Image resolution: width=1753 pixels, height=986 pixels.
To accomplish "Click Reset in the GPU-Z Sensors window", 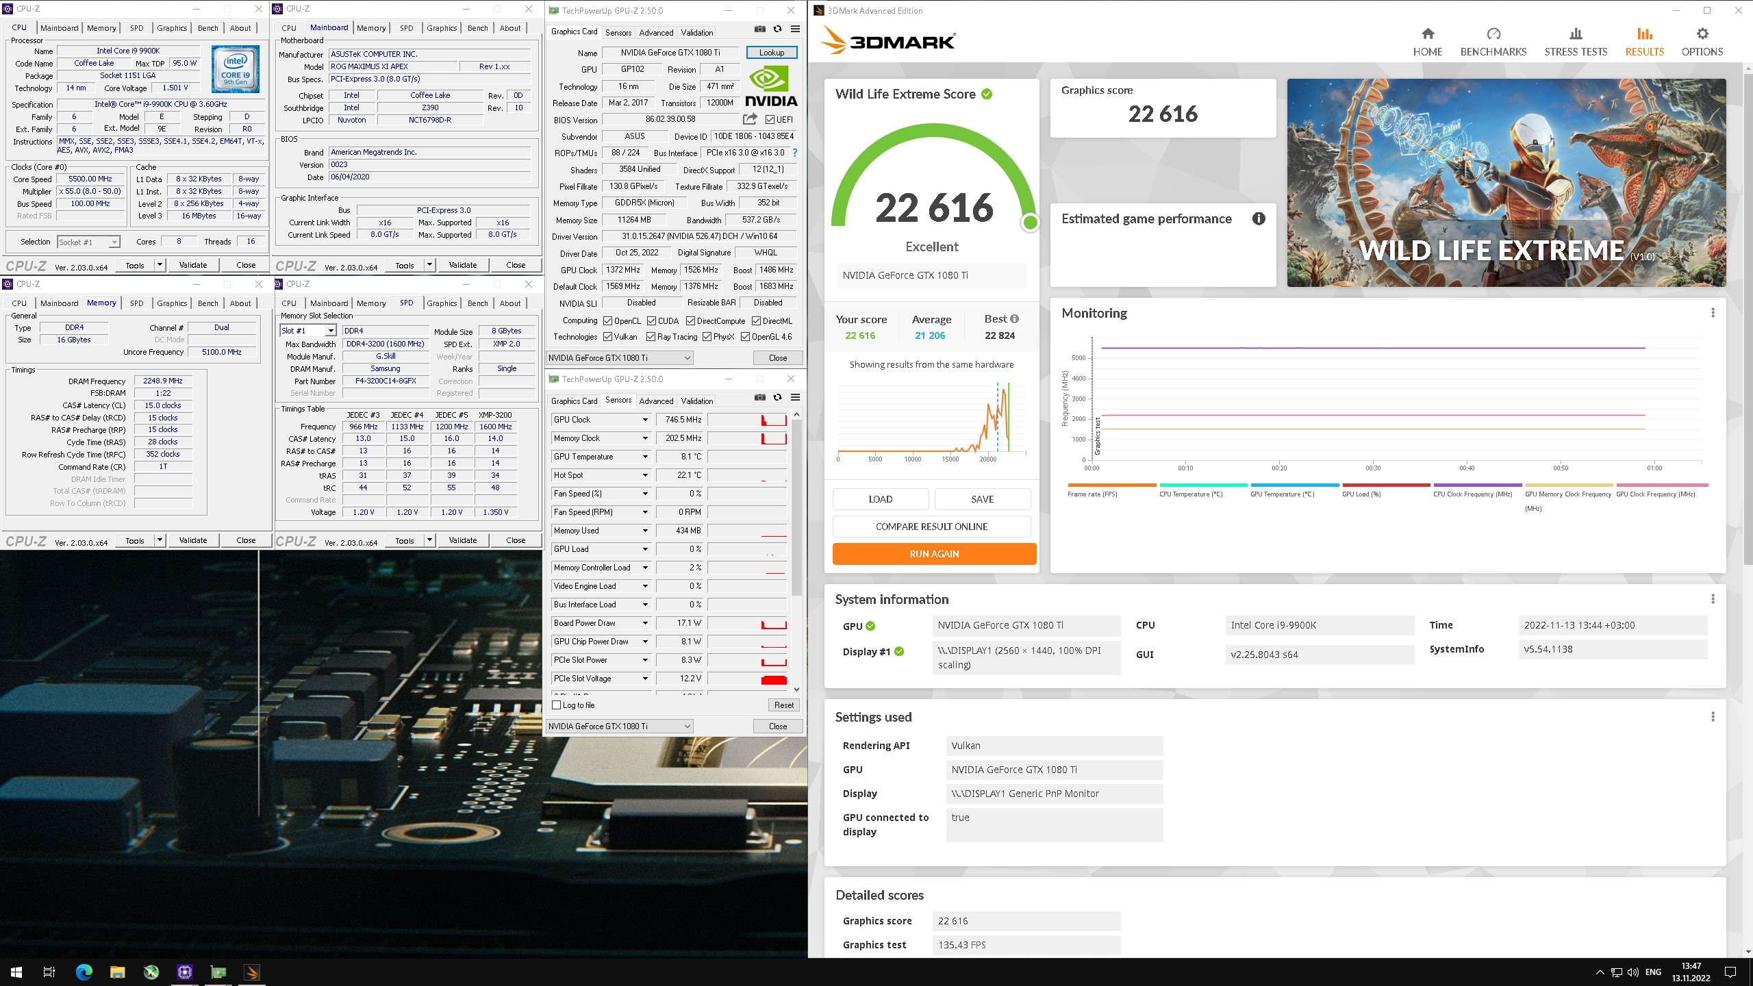I will (x=784, y=705).
